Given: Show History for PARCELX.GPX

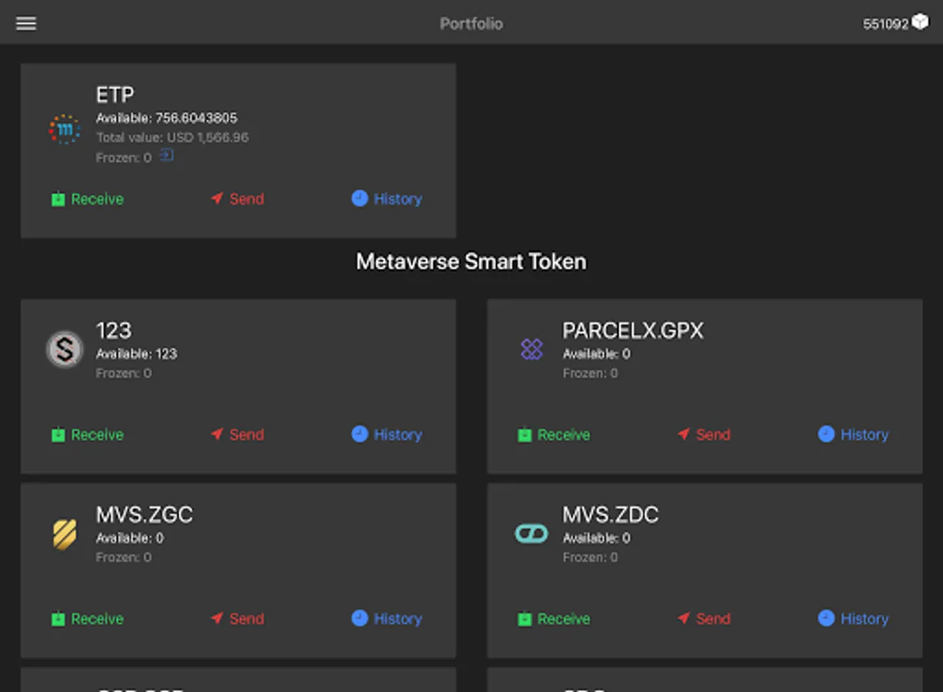Looking at the screenshot, I should 853,435.
